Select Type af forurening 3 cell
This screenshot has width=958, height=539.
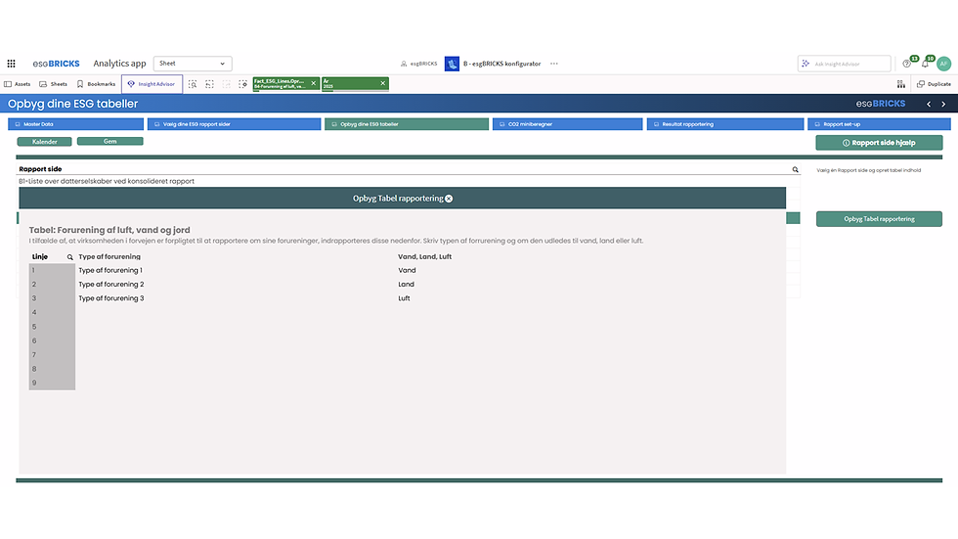tap(111, 298)
